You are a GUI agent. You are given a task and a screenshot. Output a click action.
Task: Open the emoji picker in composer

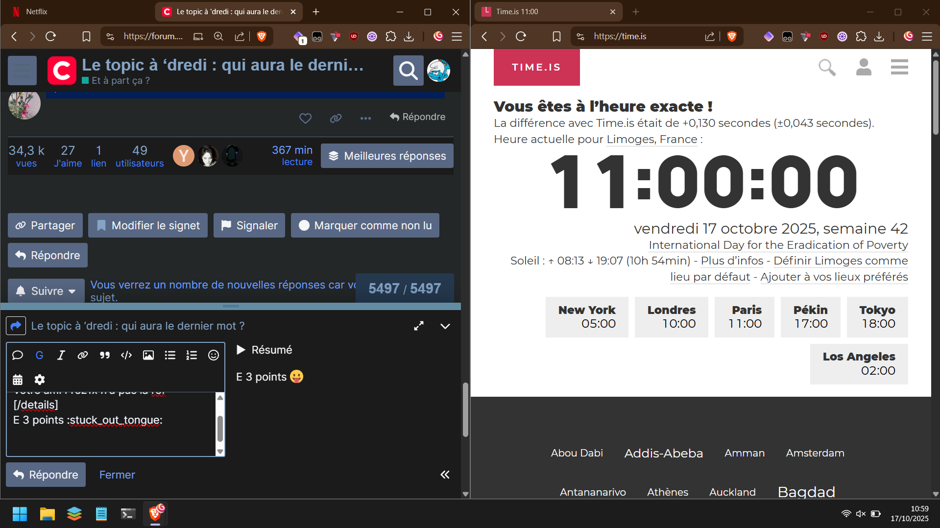click(214, 355)
